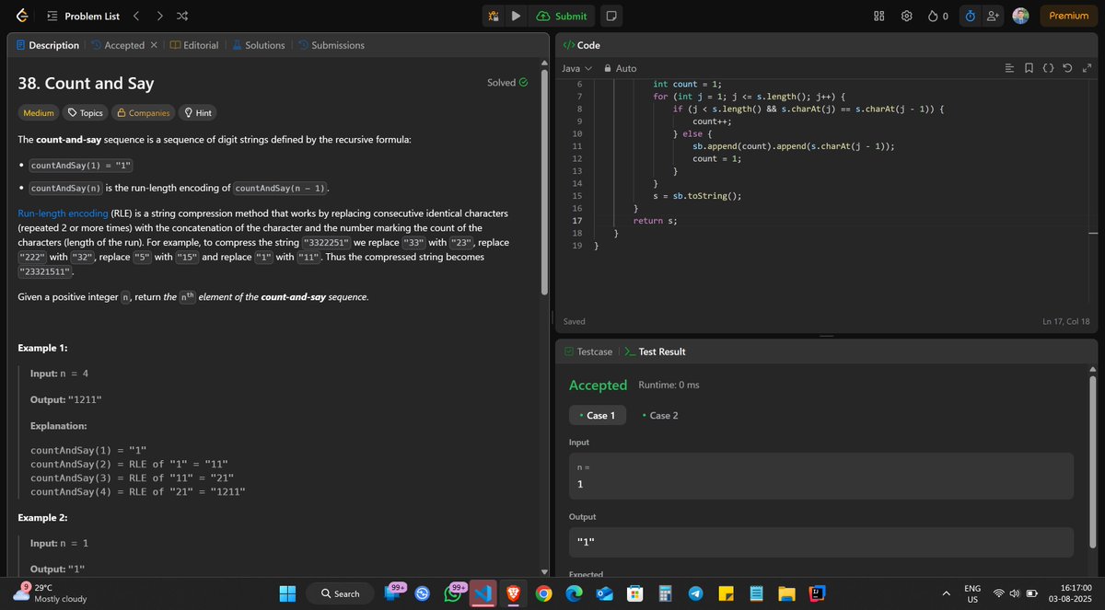Toggle the Auto lock option
1105x610 pixels.
pos(620,68)
